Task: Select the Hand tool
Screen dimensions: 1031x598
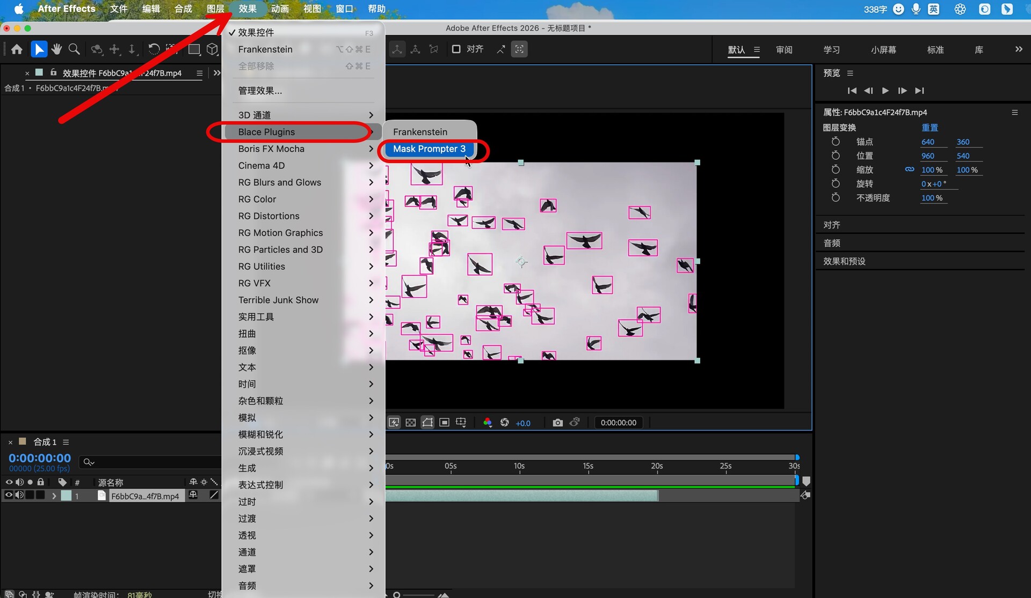Action: click(56, 49)
